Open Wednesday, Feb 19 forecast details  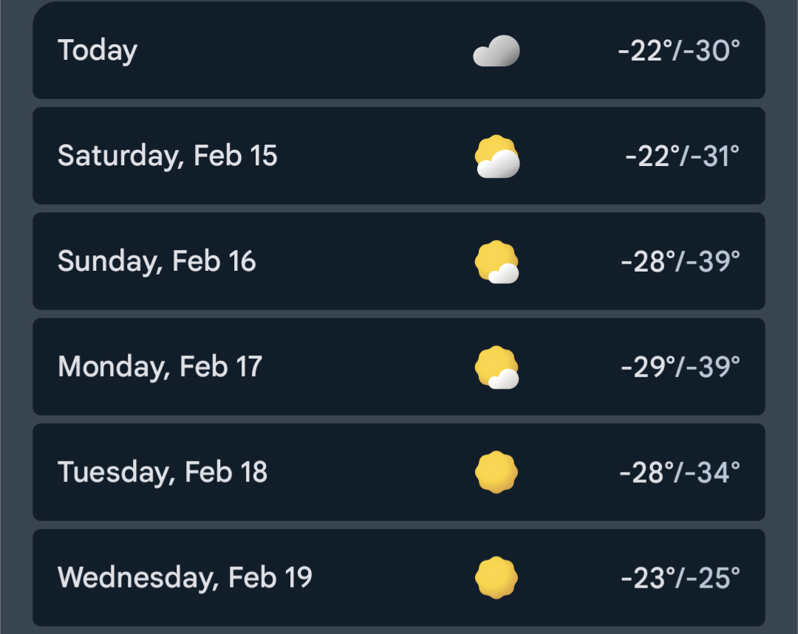384,578
